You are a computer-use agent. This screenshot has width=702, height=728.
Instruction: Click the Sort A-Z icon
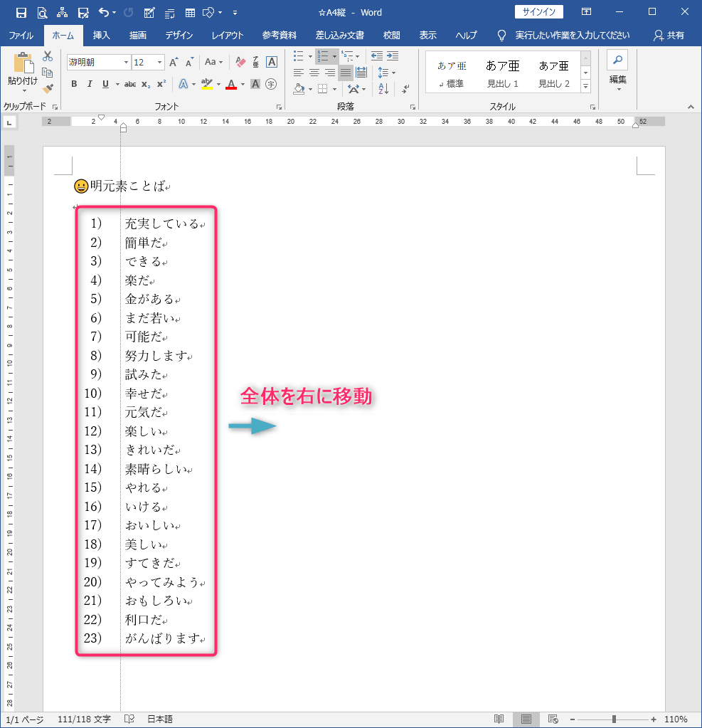(x=383, y=89)
